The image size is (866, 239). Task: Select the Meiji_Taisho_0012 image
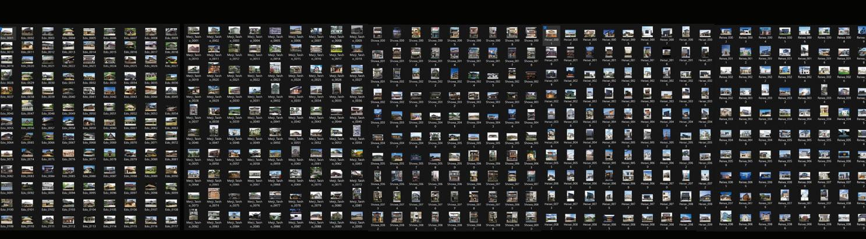coord(234,48)
